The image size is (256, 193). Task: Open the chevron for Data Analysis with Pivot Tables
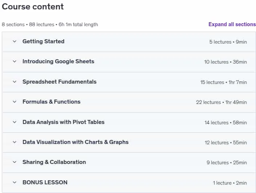pyautogui.click(x=15, y=122)
